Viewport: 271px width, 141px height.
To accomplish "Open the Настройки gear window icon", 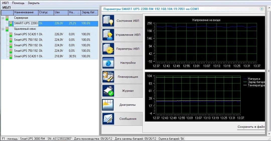I will 108,63.
